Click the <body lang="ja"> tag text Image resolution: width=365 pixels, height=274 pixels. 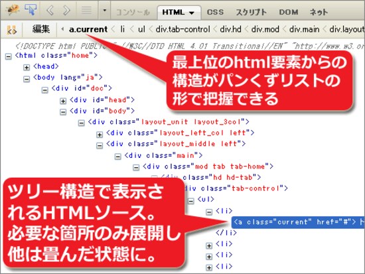pyautogui.click(x=68, y=77)
